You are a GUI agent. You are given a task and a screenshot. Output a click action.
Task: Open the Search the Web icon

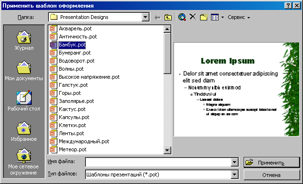(x=182, y=17)
